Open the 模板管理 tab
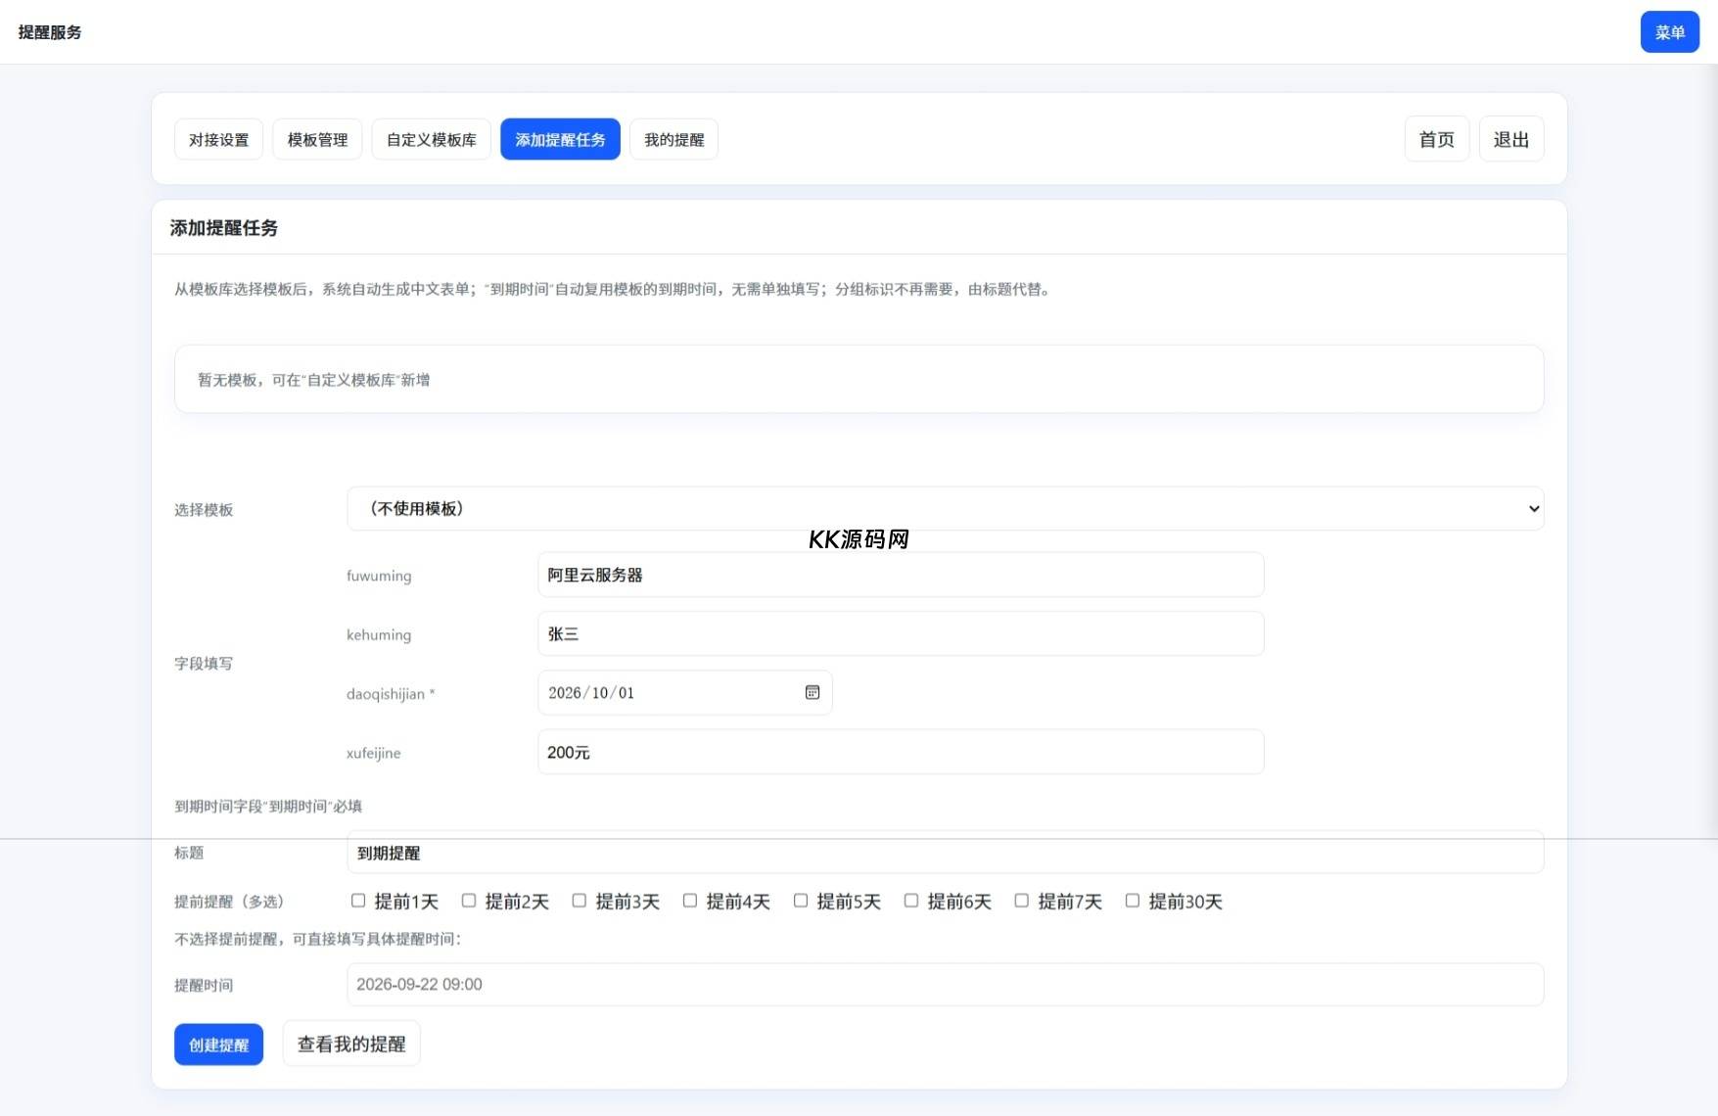Viewport: 1718px width, 1116px height. point(317,139)
